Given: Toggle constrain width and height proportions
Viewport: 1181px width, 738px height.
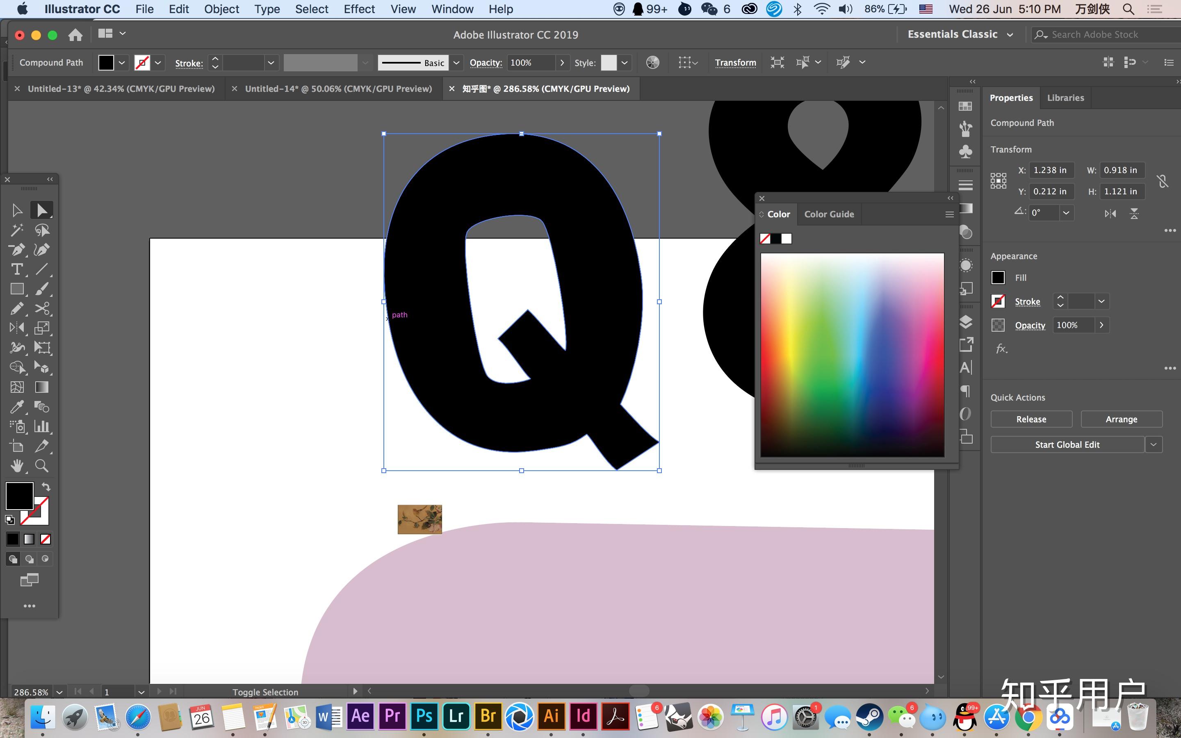Looking at the screenshot, I should [1163, 181].
